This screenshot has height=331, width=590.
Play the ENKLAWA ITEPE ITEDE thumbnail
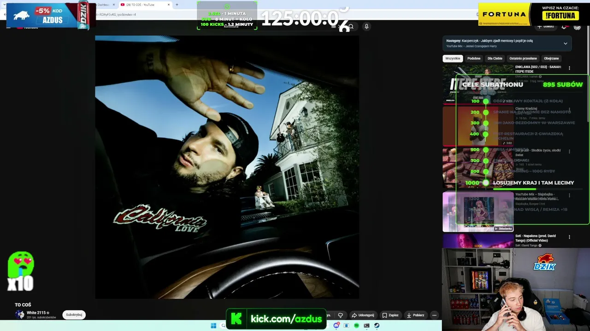tap(478, 84)
